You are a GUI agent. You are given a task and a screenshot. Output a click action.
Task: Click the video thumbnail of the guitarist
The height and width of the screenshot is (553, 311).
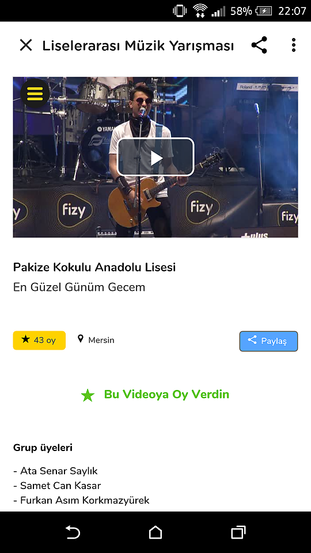(x=155, y=157)
